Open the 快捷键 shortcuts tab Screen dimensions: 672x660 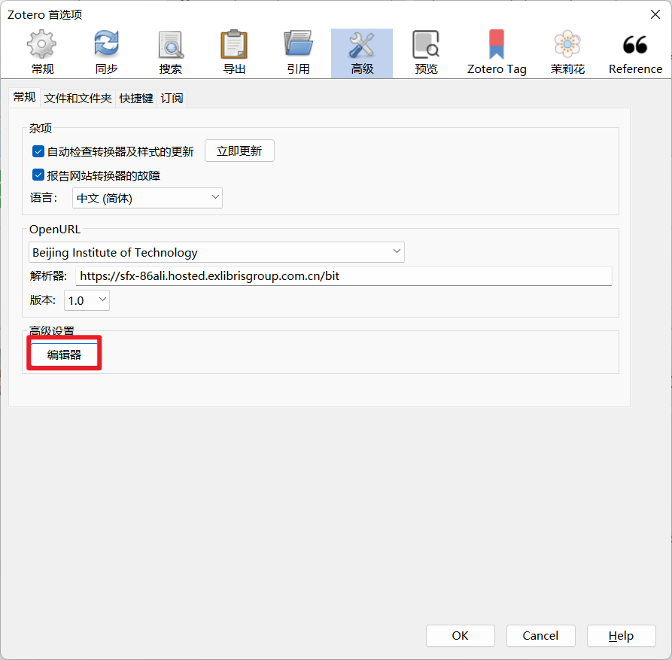coord(135,98)
